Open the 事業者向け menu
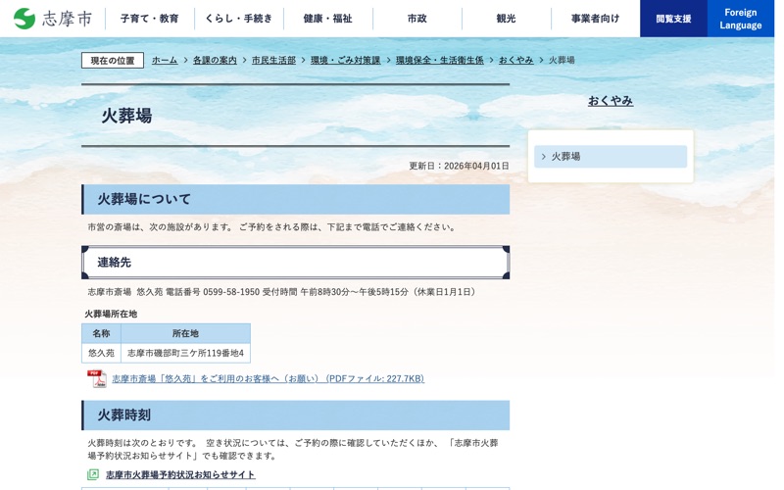Image resolution: width=784 pixels, height=490 pixels. tap(595, 19)
